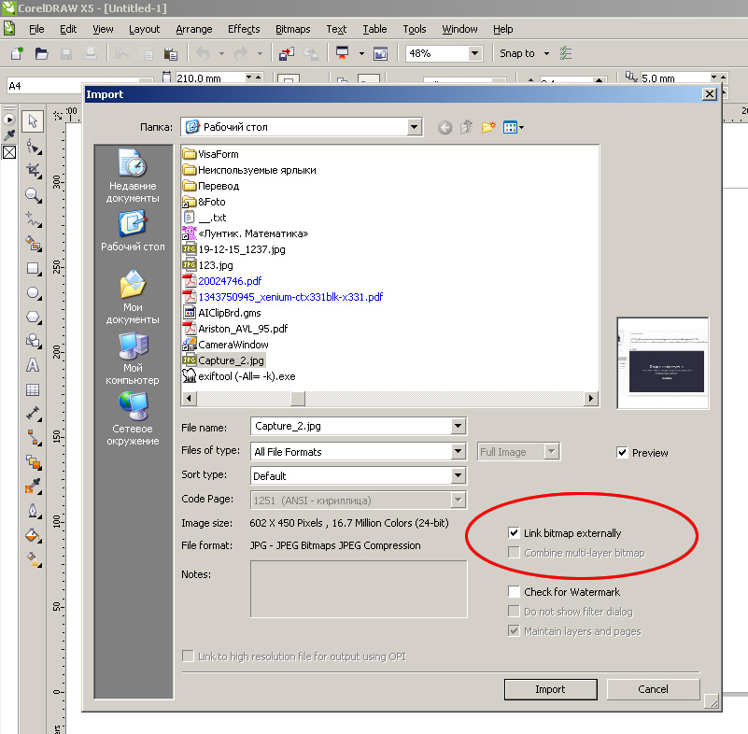Go to Мой компьютер in places bar
Image resolution: width=748 pixels, height=734 pixels.
click(133, 359)
